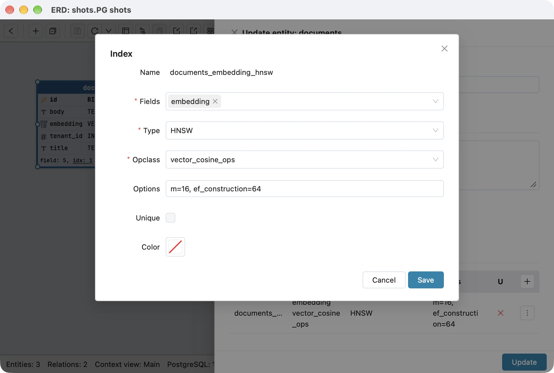Toggle the Unique checkbox
Image resolution: width=554 pixels, height=373 pixels.
[171, 218]
